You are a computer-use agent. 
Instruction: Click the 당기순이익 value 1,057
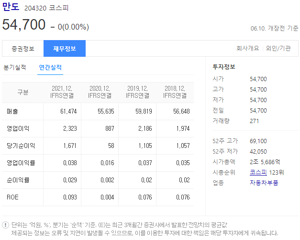click(183, 146)
